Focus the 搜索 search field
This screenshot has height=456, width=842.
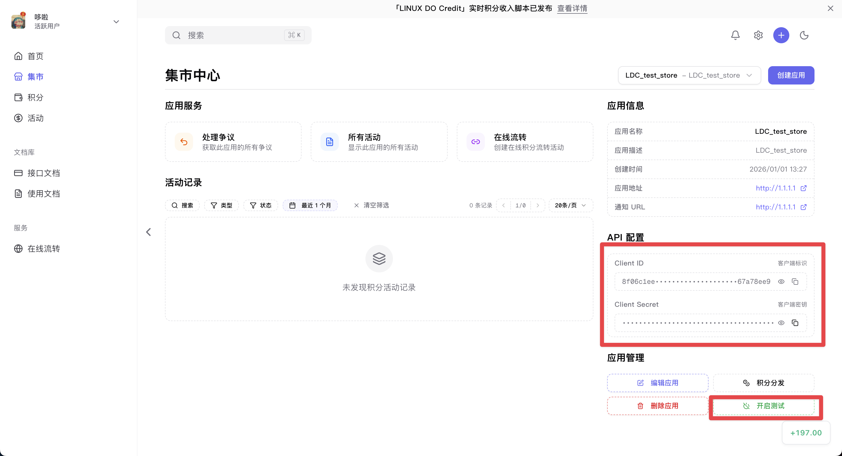click(x=238, y=35)
